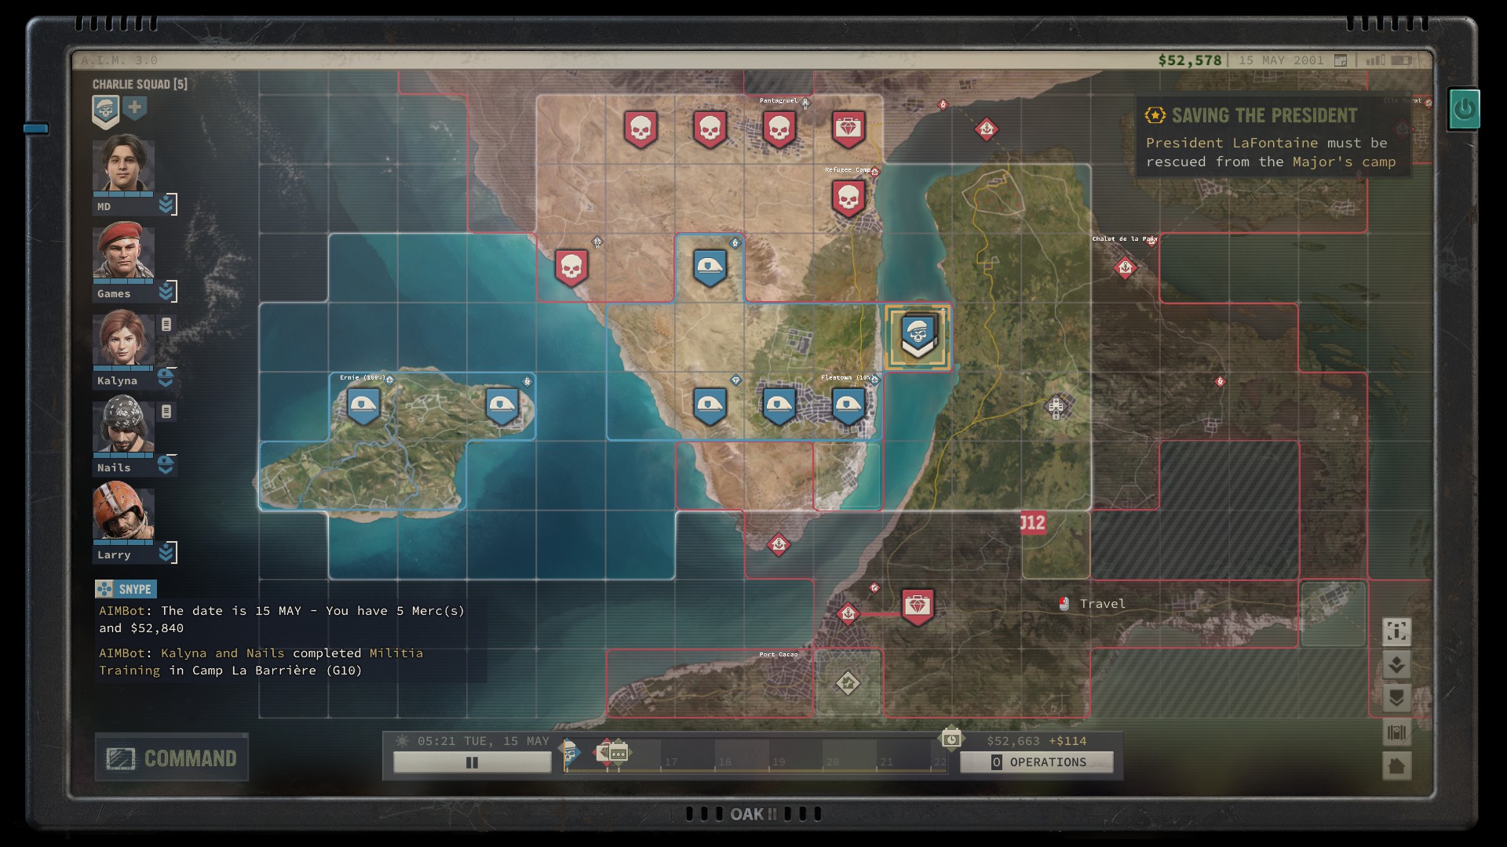The height and width of the screenshot is (847, 1507).
Task: Select the Charlie Squad badge icon
Action: (105, 111)
